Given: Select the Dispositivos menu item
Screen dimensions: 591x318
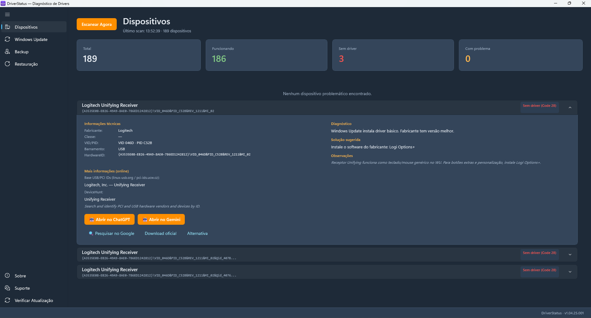Looking at the screenshot, I should tap(34, 27).
